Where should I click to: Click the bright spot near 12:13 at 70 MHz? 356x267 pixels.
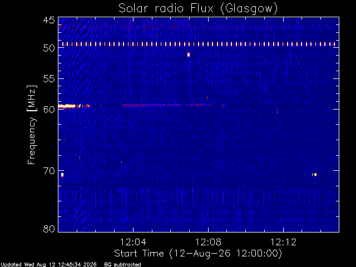[x=314, y=174]
